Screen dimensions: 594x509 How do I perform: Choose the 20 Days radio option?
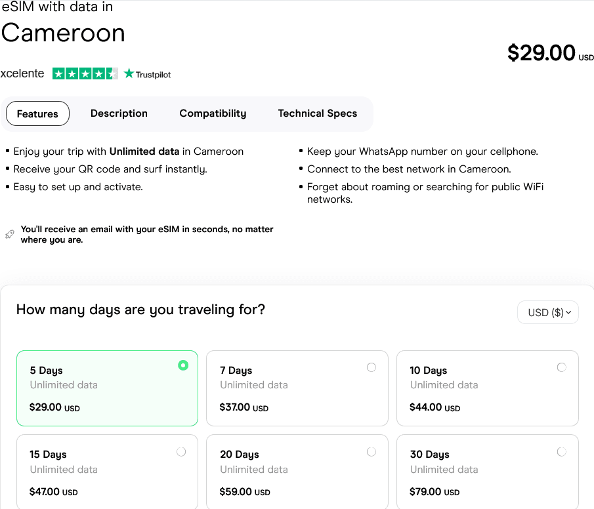(371, 451)
